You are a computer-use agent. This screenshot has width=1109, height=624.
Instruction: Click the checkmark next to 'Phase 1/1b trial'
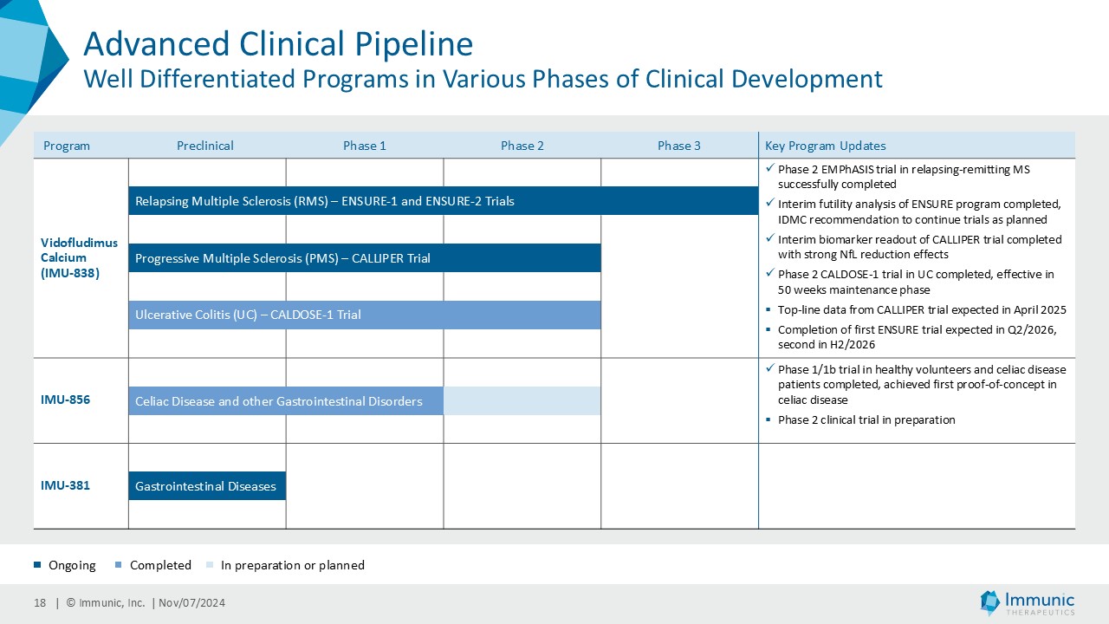[769, 369]
